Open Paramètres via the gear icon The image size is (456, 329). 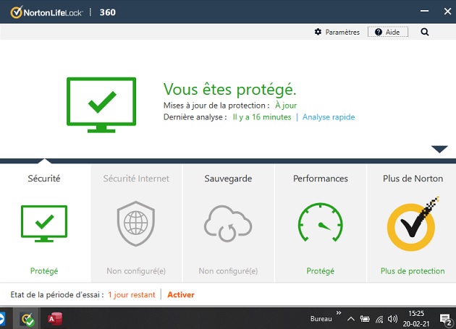point(318,32)
